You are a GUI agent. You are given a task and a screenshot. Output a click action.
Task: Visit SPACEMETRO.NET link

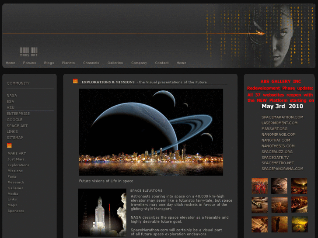point(278,163)
